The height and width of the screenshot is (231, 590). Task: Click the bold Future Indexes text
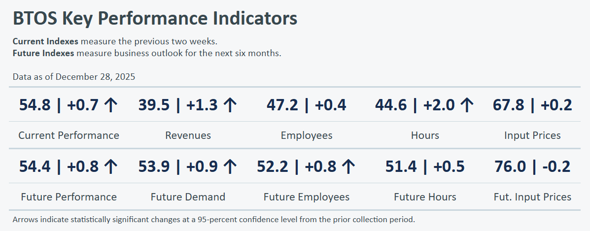point(43,53)
